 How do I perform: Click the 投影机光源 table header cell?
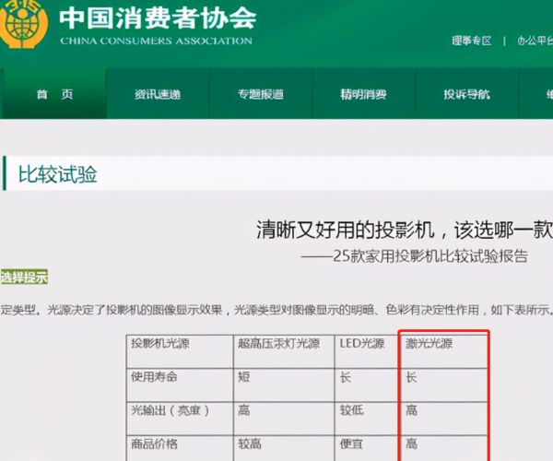tap(162, 343)
